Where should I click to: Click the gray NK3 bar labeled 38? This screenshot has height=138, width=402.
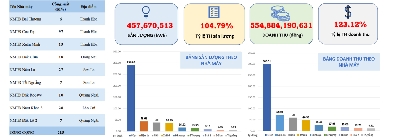157,127
